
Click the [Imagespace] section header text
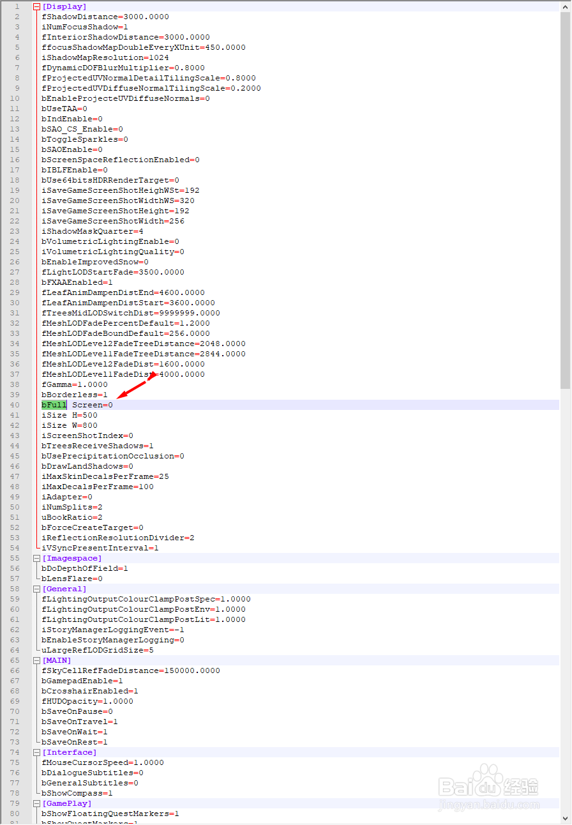(72, 558)
